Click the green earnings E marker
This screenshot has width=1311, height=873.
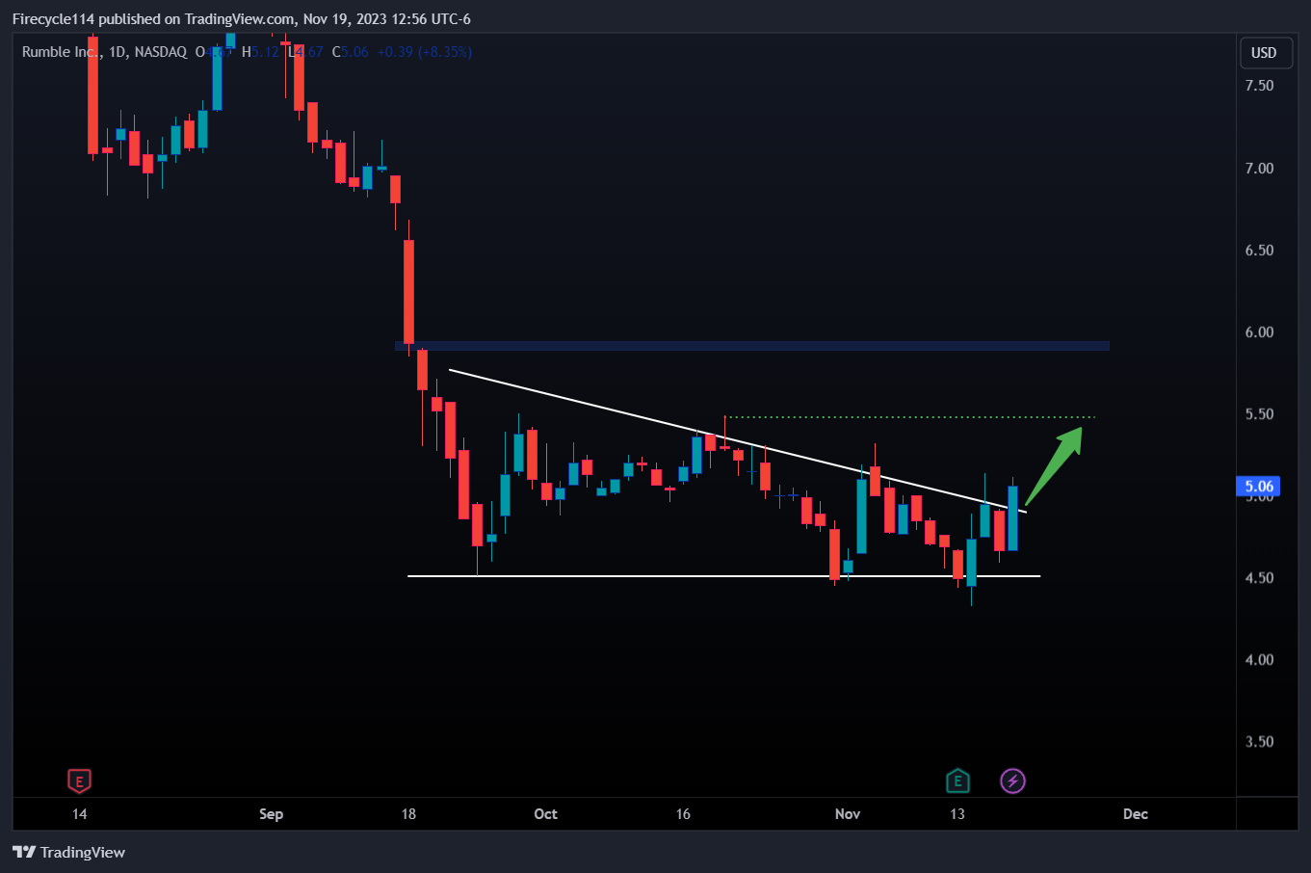(957, 780)
